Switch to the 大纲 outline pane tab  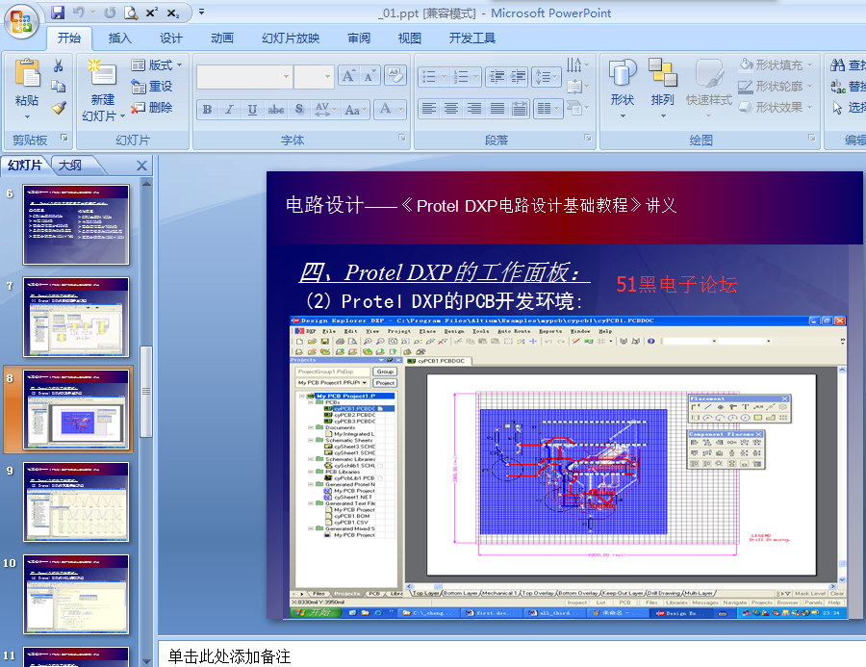click(70, 166)
